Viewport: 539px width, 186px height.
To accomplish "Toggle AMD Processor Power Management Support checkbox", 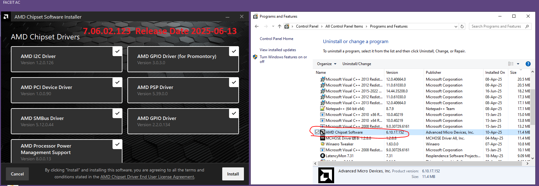I will [117, 144].
